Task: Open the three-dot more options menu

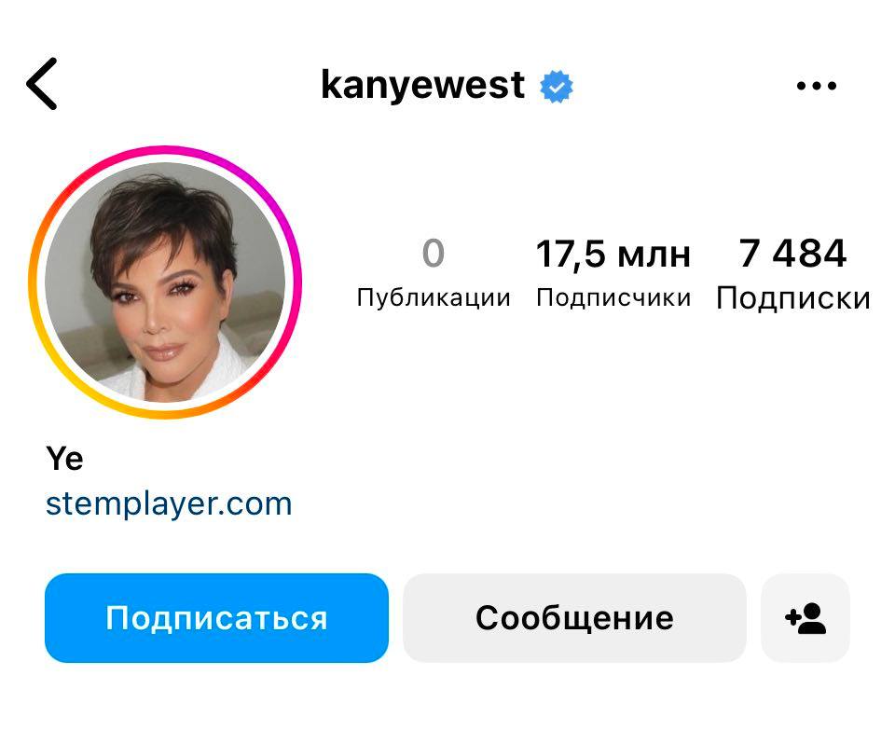Action: tap(817, 86)
